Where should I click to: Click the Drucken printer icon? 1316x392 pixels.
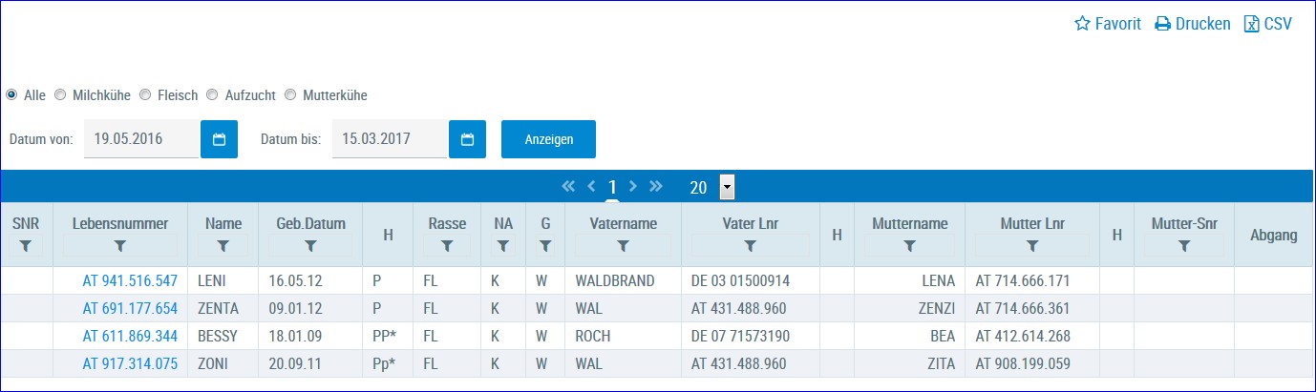(1162, 24)
